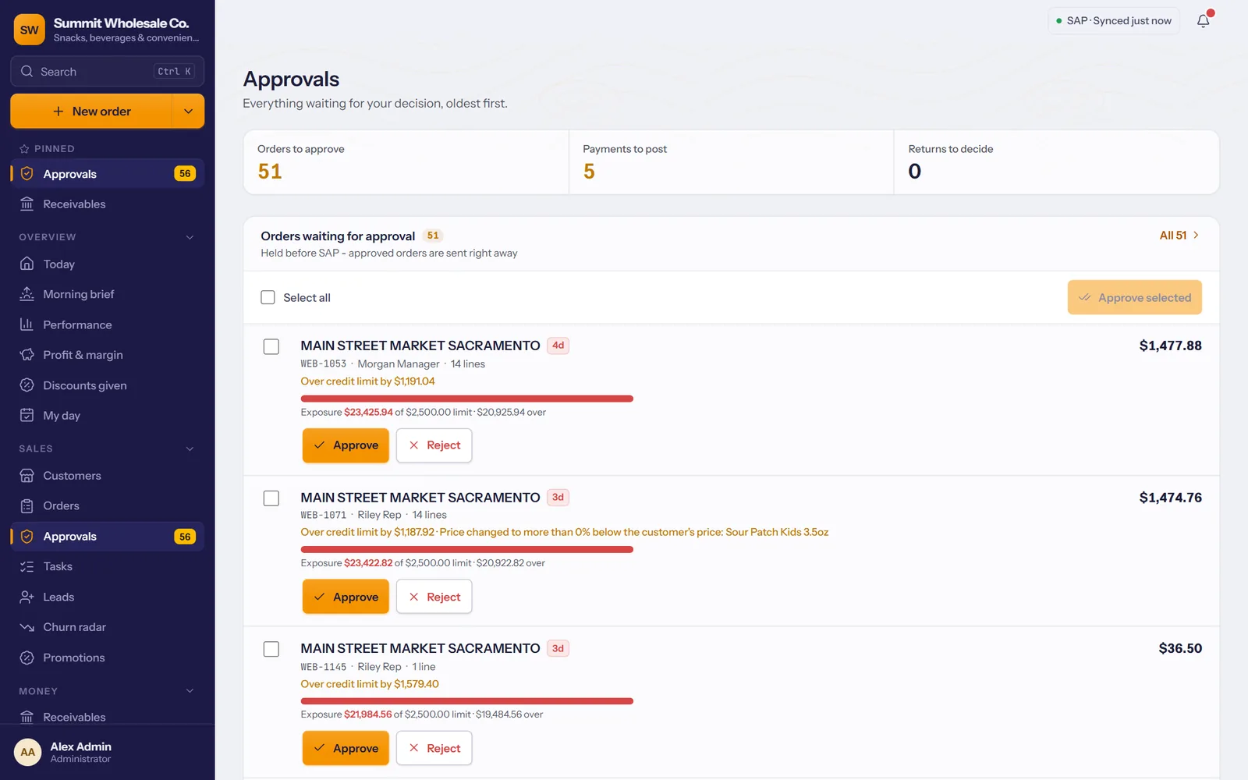1248x780 pixels.
Task: Click the Profit & margin piggy bank icon
Action: click(x=27, y=355)
